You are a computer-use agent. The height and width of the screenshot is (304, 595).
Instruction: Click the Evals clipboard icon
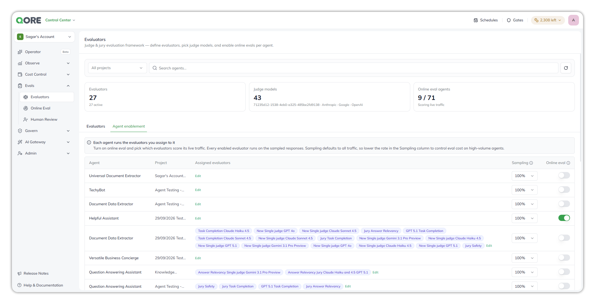click(x=20, y=86)
